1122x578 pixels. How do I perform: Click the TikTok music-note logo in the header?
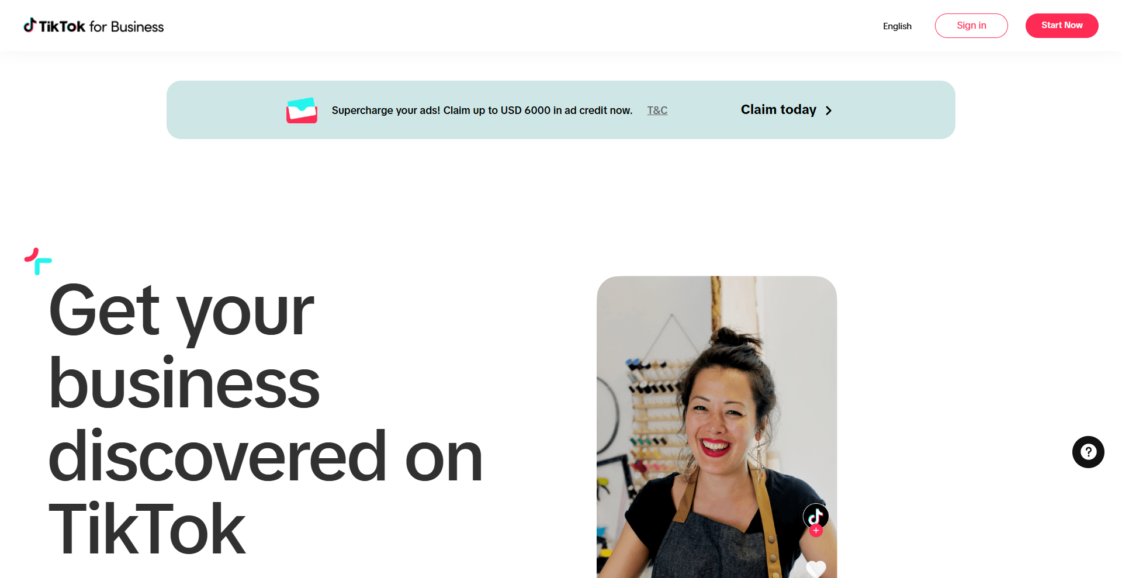point(29,25)
